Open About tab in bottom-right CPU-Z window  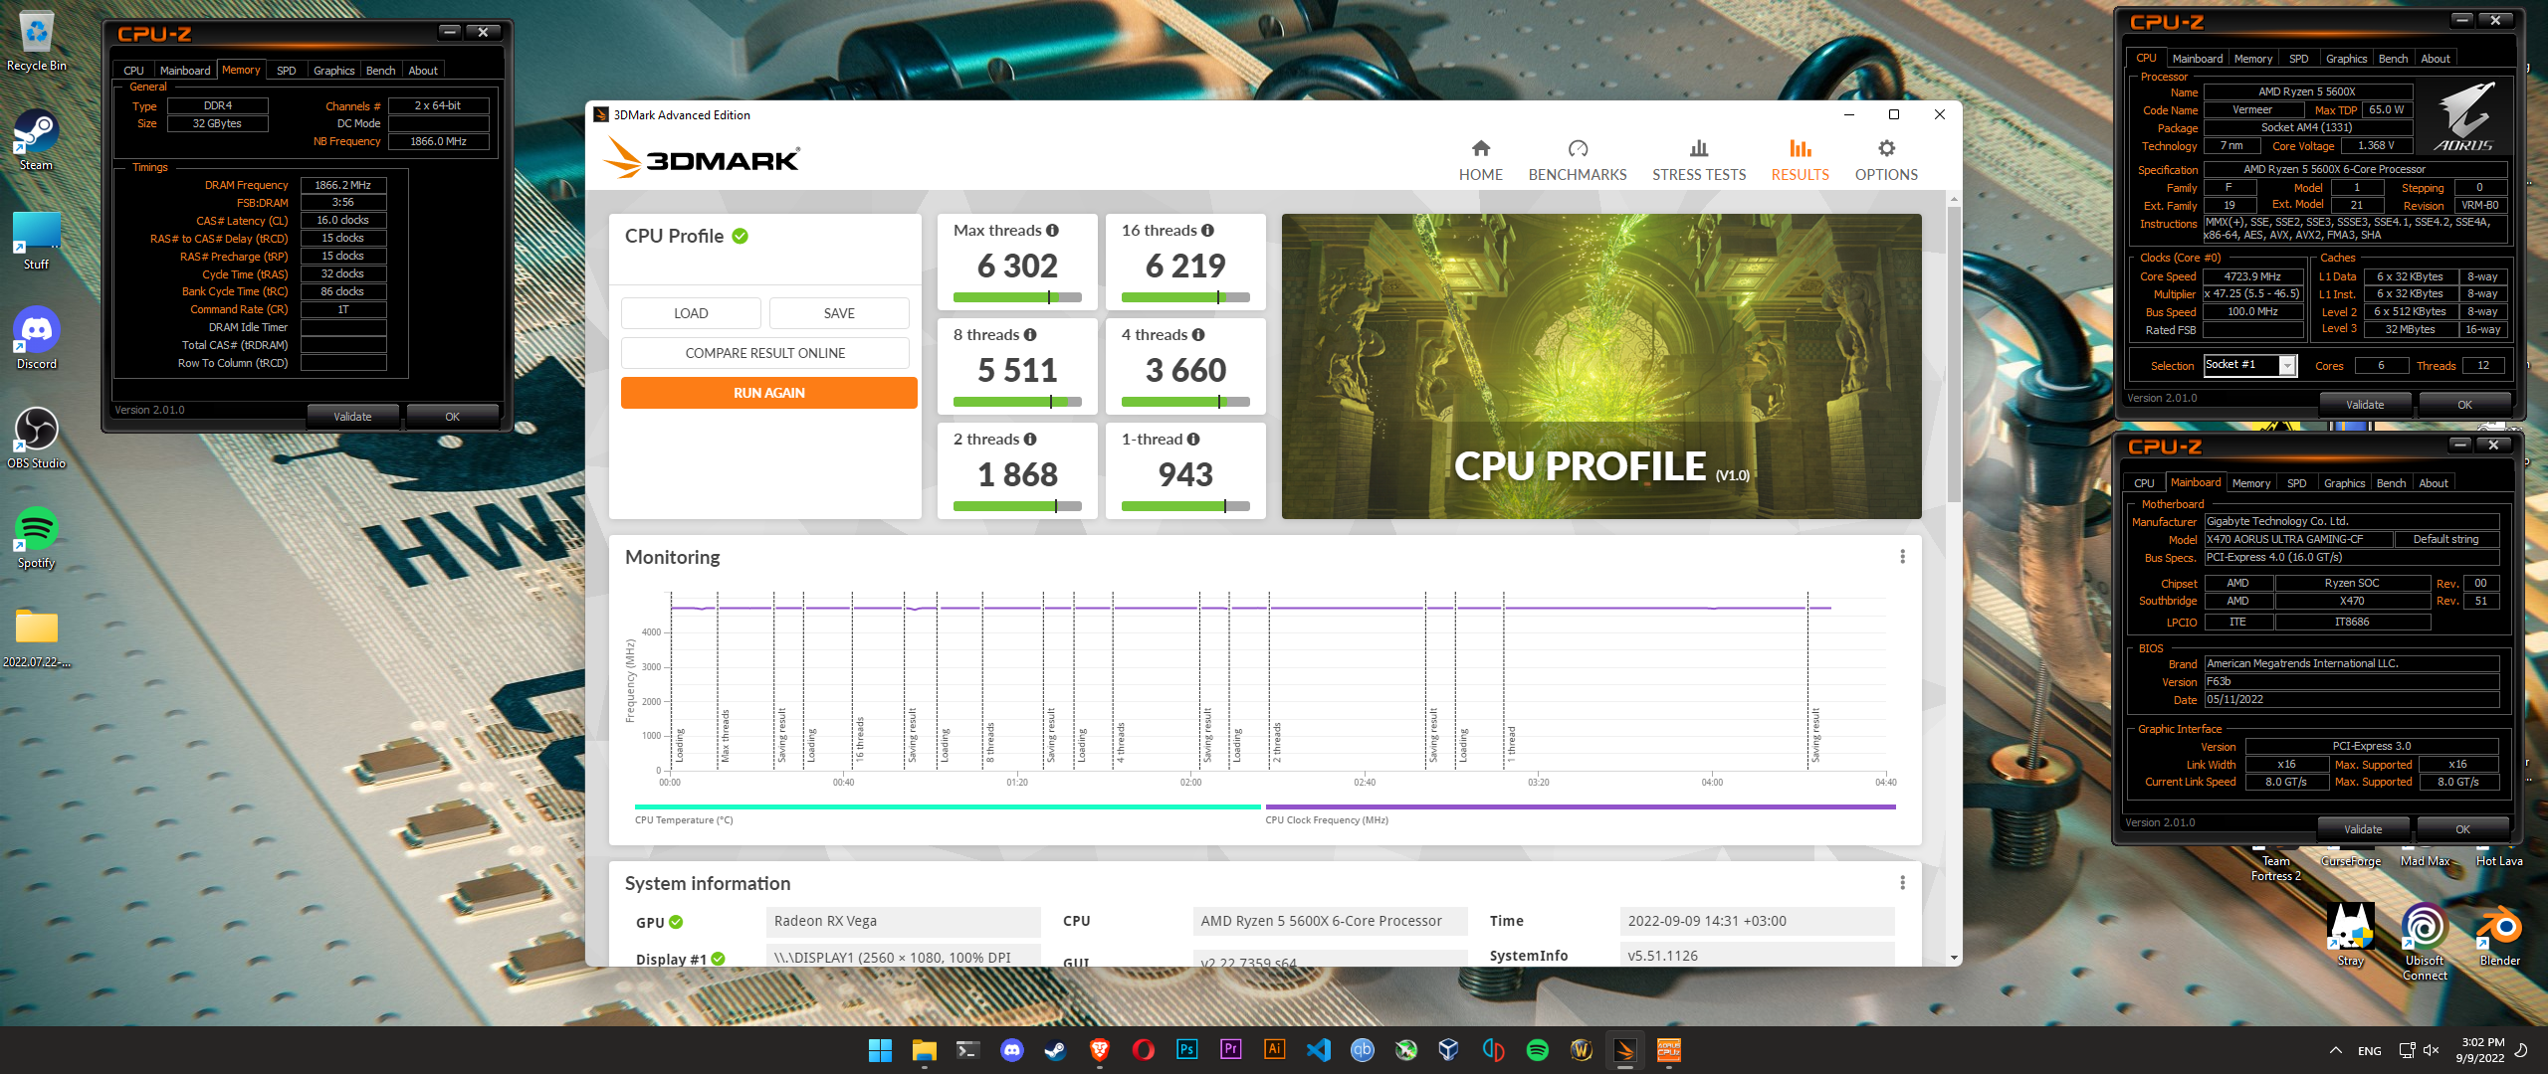2433,483
